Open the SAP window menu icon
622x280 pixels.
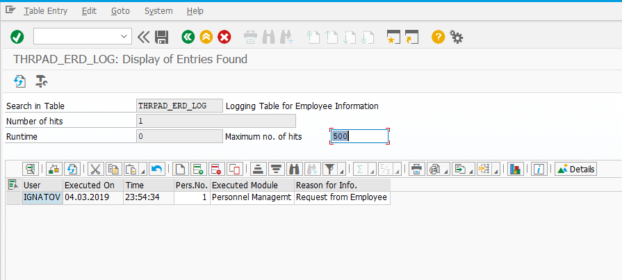tap(10, 10)
